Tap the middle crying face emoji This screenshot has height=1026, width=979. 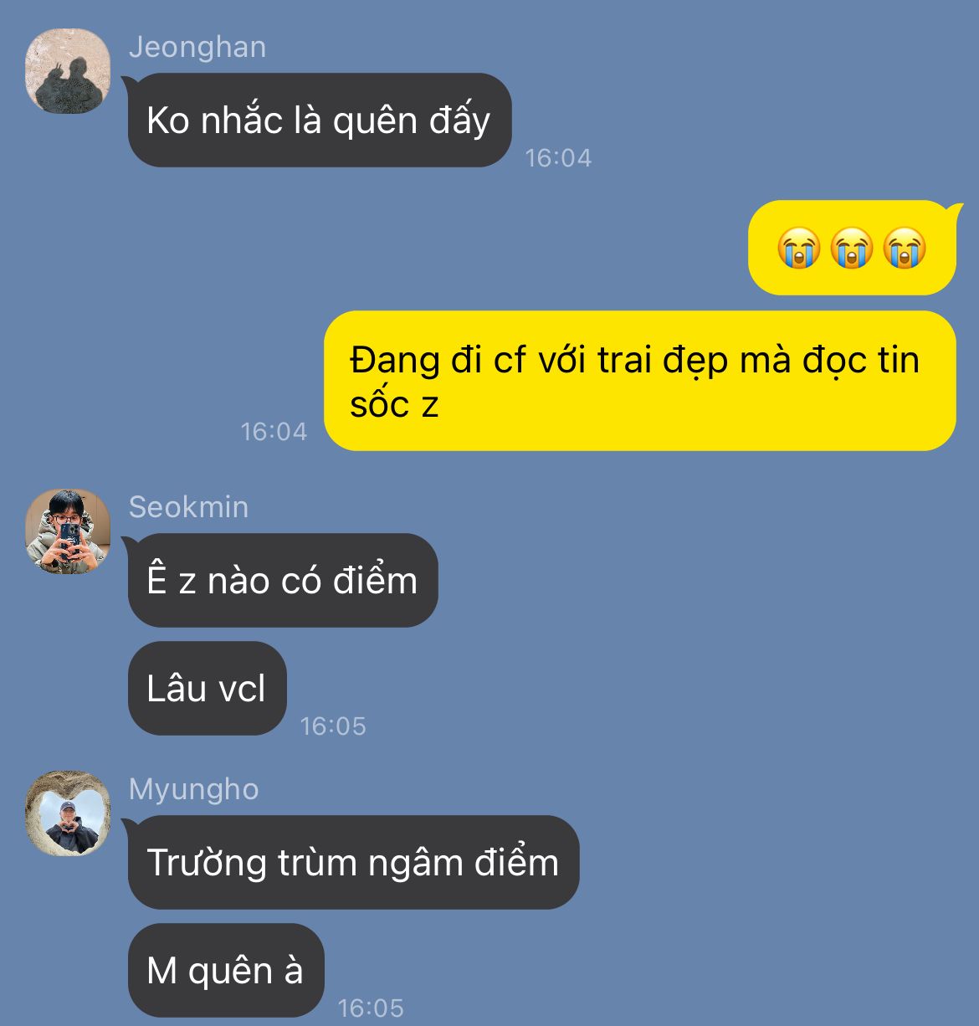(852, 249)
